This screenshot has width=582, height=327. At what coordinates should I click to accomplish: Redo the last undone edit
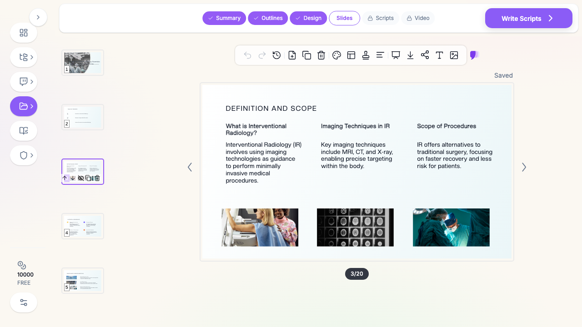[x=262, y=55]
